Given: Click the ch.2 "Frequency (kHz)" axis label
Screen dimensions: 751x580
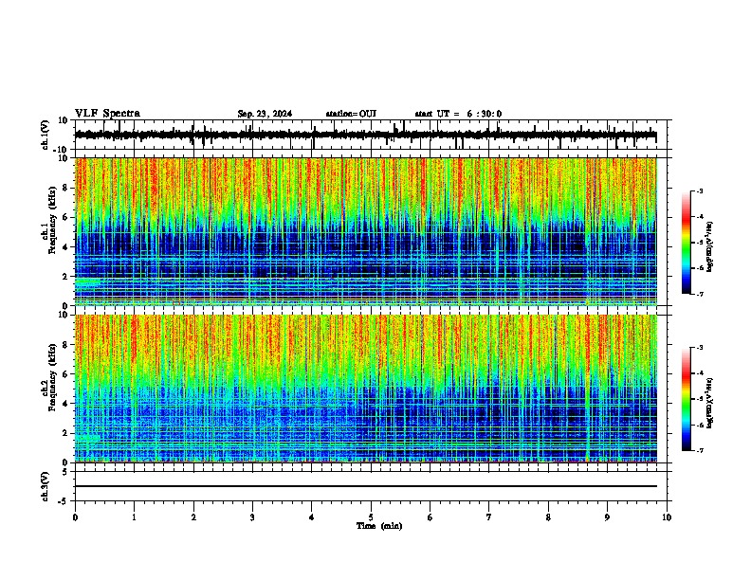Looking at the screenshot, I should 52,377.
